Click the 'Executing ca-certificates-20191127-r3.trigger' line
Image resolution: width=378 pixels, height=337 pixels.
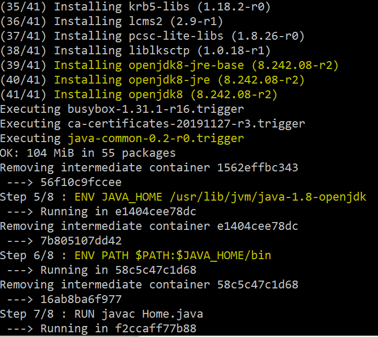[x=152, y=124]
